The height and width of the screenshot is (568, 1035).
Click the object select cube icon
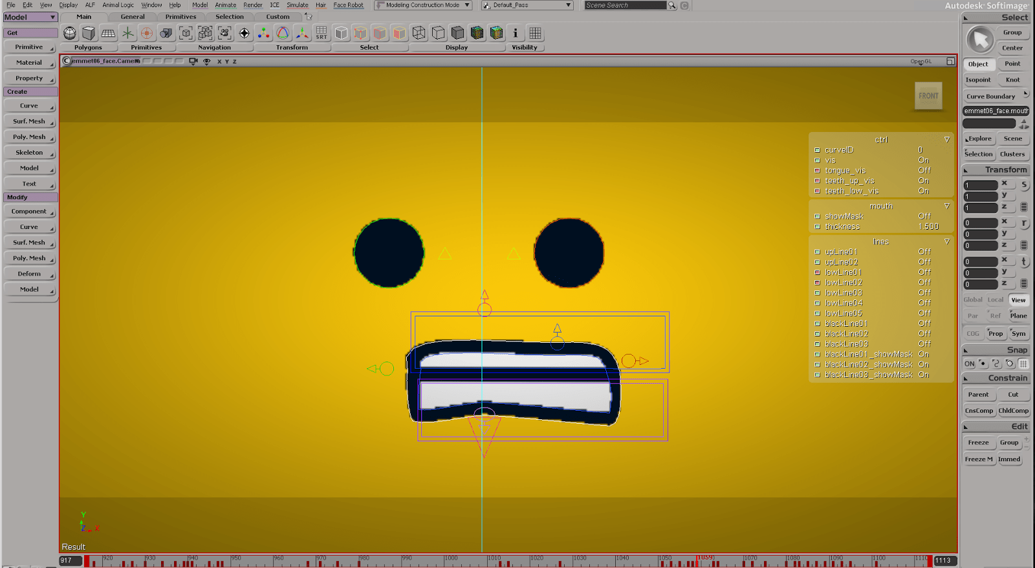(x=341, y=33)
